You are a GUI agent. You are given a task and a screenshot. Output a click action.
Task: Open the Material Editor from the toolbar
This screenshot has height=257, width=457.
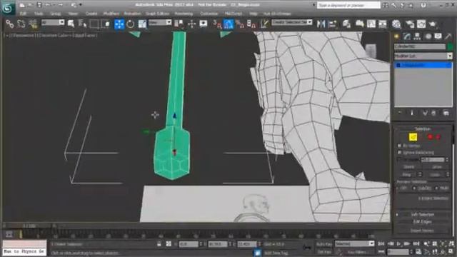point(396,24)
